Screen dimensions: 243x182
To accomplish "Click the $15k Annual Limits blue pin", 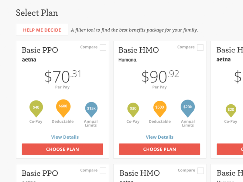I will point(91,109).
